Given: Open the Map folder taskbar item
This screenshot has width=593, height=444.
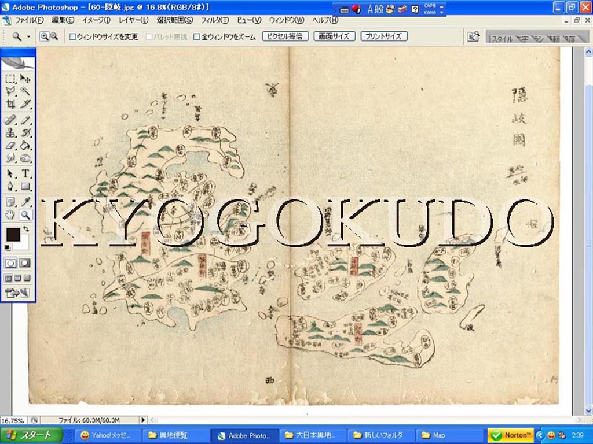Looking at the screenshot, I should [449, 435].
